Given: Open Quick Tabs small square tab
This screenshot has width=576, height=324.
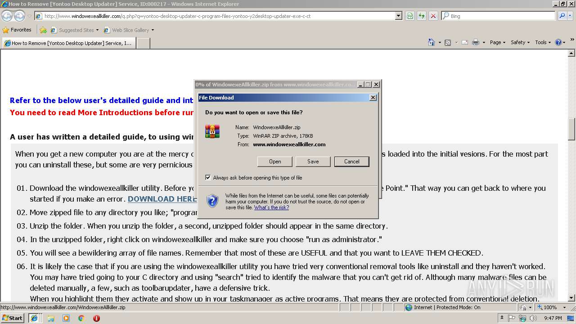Looking at the screenshot, I should tap(143, 43).
